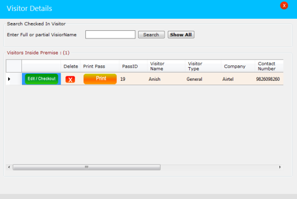Click the horizontal scrollbar thumb
297x199 pixels.
(86, 167)
